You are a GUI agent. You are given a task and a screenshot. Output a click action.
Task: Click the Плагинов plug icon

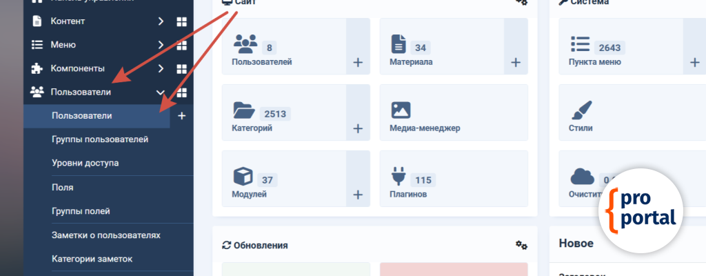(398, 177)
